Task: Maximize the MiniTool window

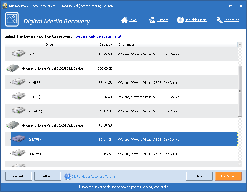Action: click(x=231, y=6)
